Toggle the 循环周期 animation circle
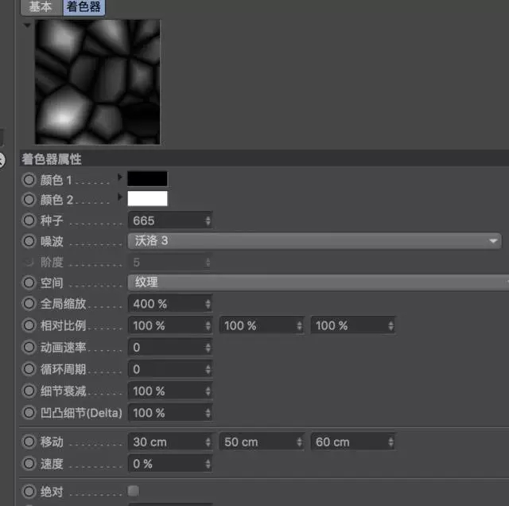This screenshot has height=506, width=509. [x=29, y=369]
